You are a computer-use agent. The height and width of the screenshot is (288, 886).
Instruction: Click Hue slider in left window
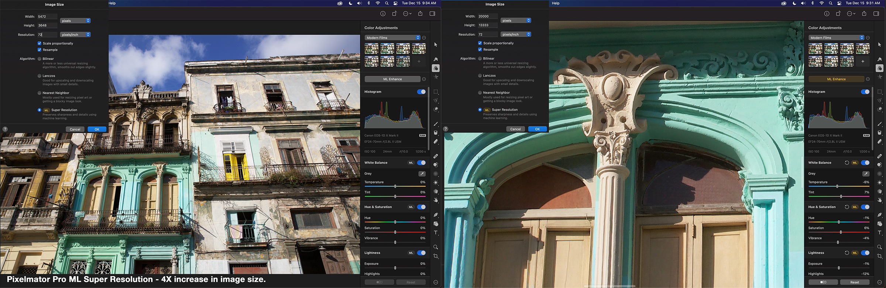395,222
